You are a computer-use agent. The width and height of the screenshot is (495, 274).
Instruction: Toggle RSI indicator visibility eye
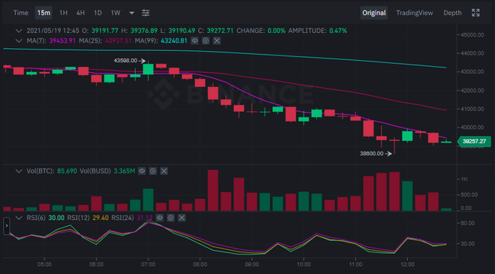pos(160,218)
